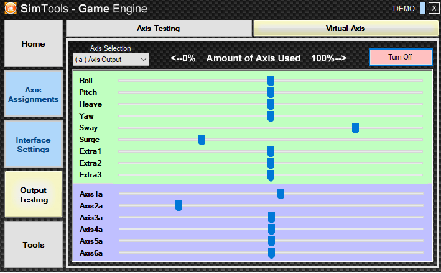Screen dimensions: 441x273
Task: Open Interface Settings section
Action: [34, 145]
